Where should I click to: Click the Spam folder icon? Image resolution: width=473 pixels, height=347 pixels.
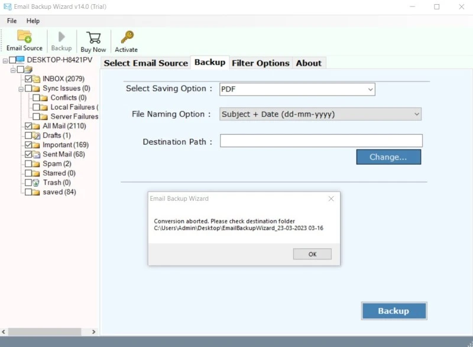pyautogui.click(x=36, y=164)
